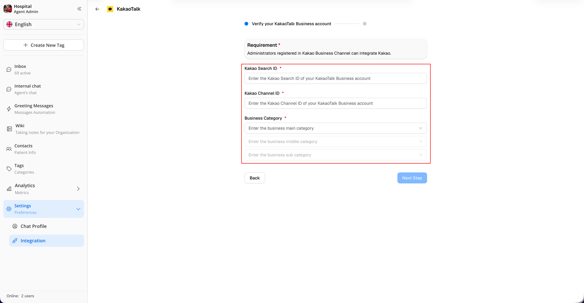Open the Wiki notes icon
584x303 pixels.
pyautogui.click(x=9, y=128)
